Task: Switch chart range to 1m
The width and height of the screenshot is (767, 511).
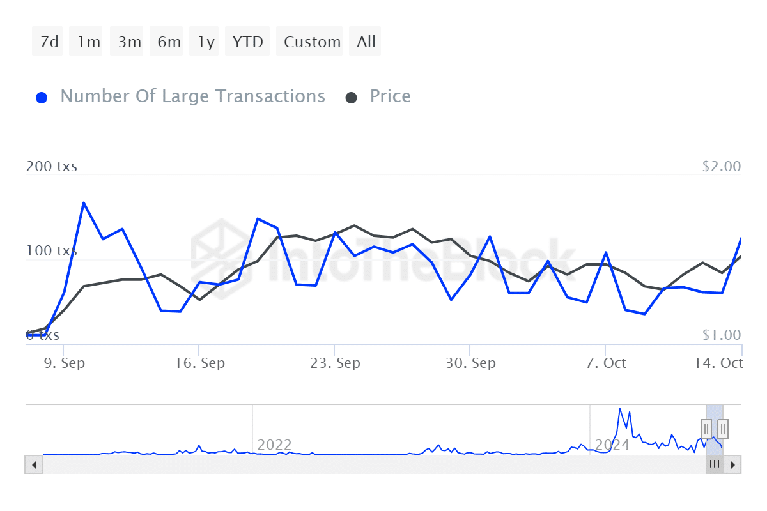Action: [x=88, y=42]
